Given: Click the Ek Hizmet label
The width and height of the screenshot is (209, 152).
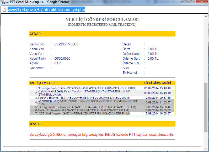Looking at the screenshot, I should coord(130,73).
